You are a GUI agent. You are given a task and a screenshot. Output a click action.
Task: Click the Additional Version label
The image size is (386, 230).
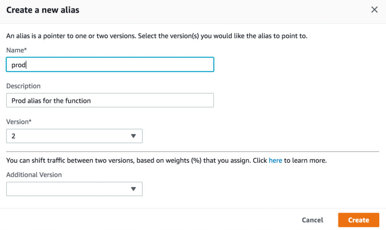pos(34,175)
